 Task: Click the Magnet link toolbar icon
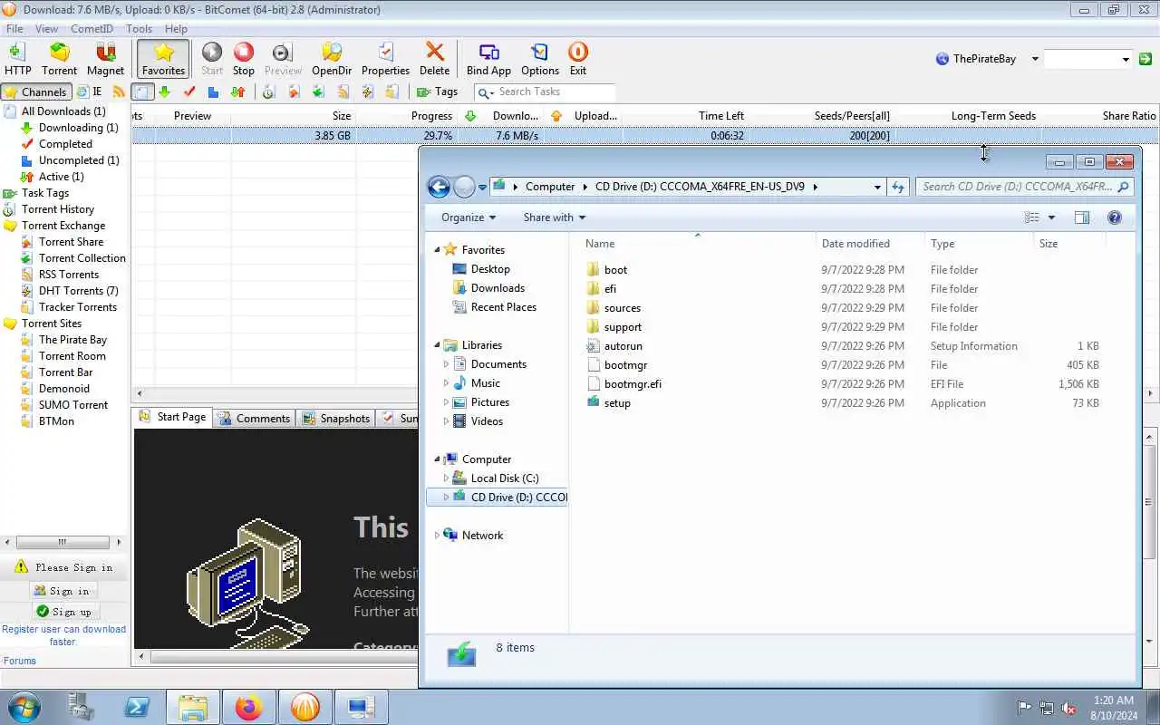tap(105, 59)
